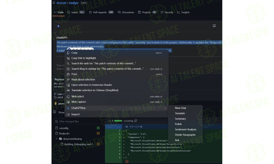Choose Web capture in the context menu
This screenshot has width=274, height=164.
pos(116,102)
